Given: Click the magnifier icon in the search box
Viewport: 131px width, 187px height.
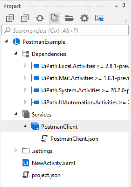Looking at the screenshot, I should point(7,30).
